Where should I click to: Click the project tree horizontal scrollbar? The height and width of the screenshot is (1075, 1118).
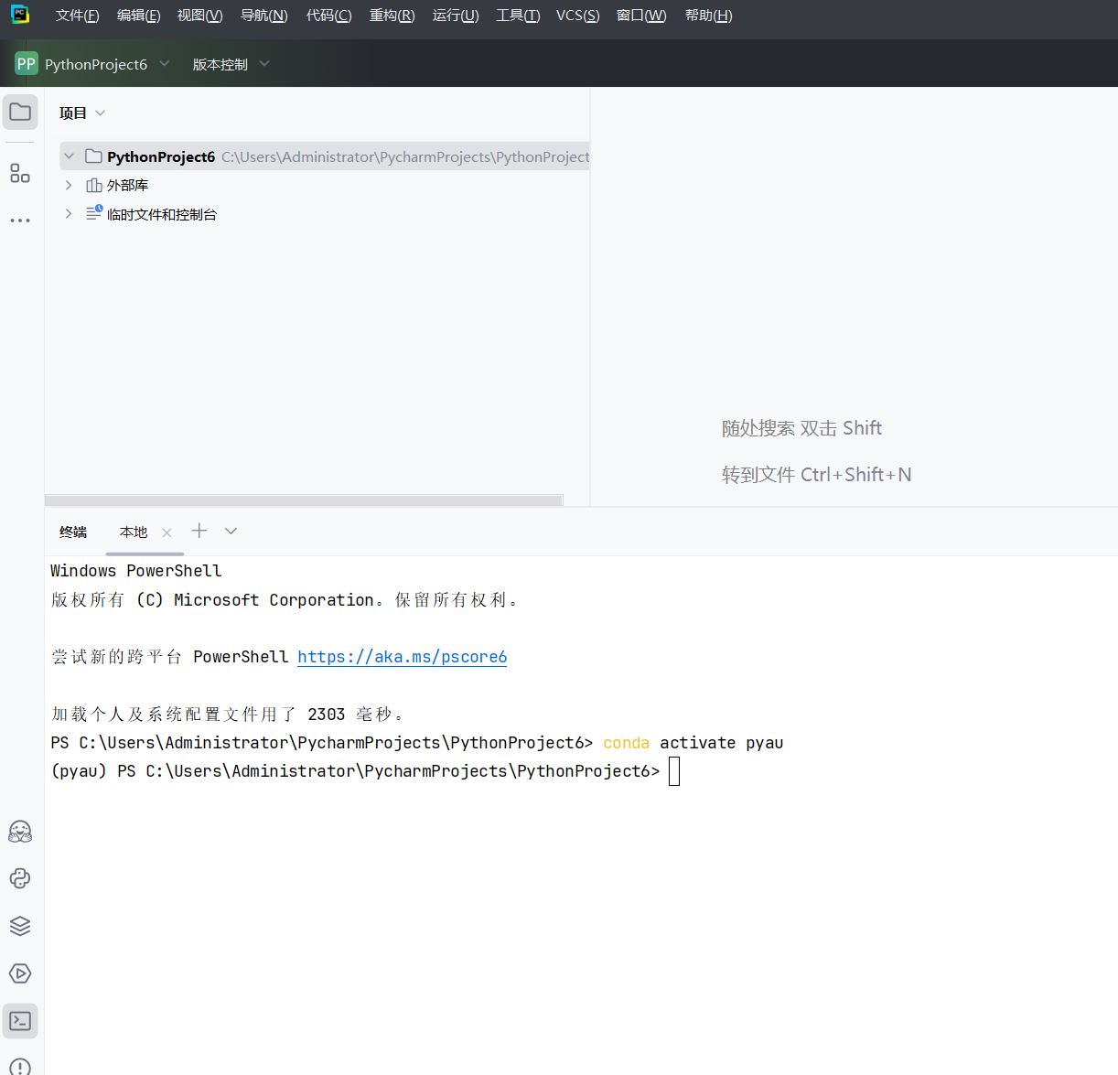tap(304, 500)
